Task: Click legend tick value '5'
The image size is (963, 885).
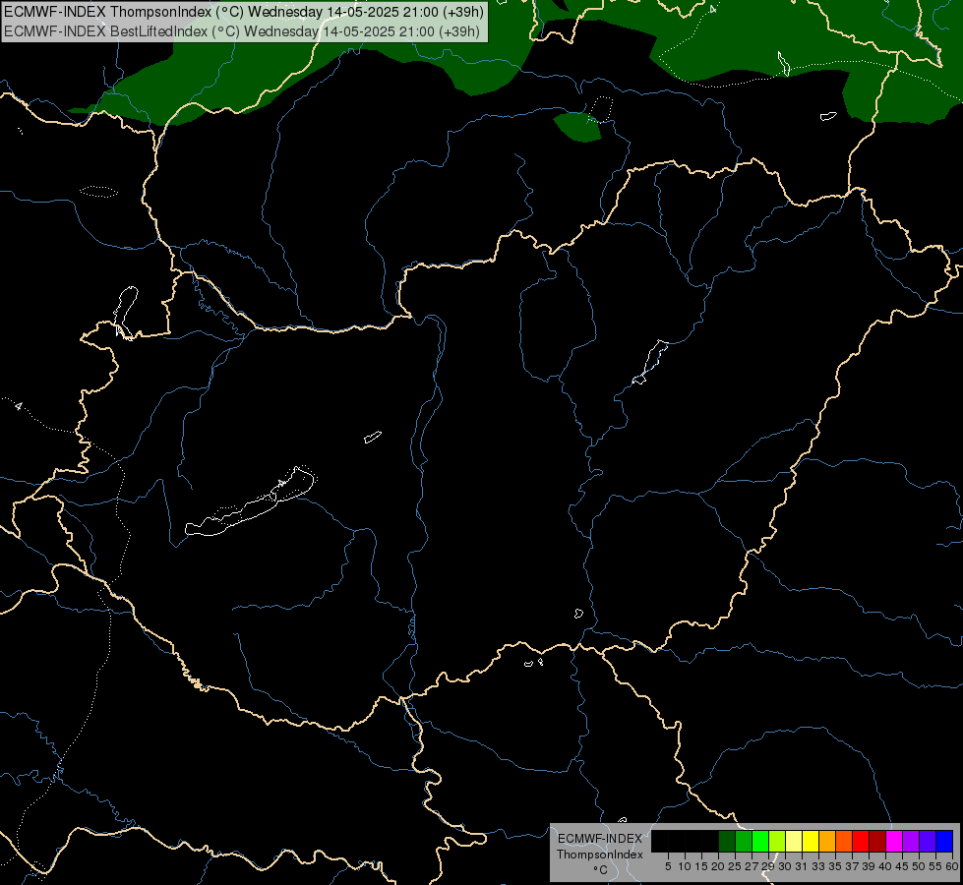Action: point(668,866)
